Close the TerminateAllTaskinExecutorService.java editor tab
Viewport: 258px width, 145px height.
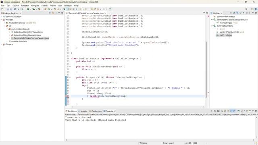(x=105, y=13)
